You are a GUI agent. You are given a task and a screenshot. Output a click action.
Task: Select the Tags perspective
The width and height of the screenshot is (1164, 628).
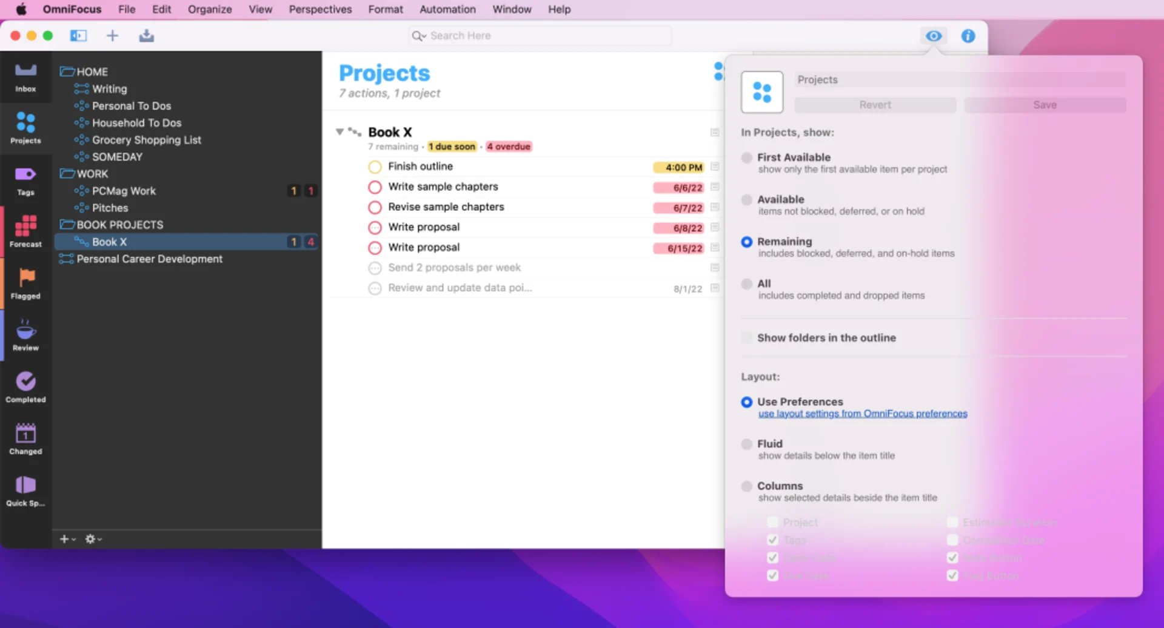[25, 180]
